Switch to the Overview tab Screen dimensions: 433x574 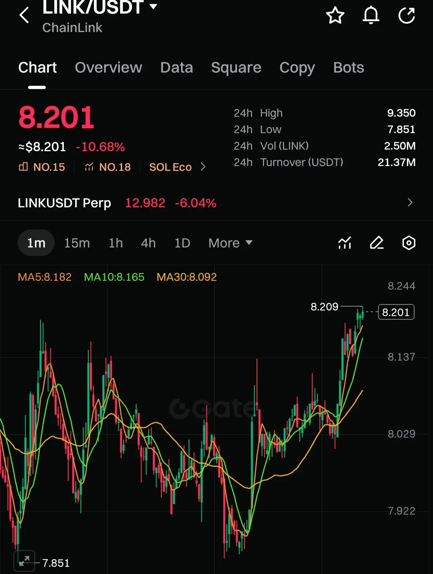(x=108, y=67)
